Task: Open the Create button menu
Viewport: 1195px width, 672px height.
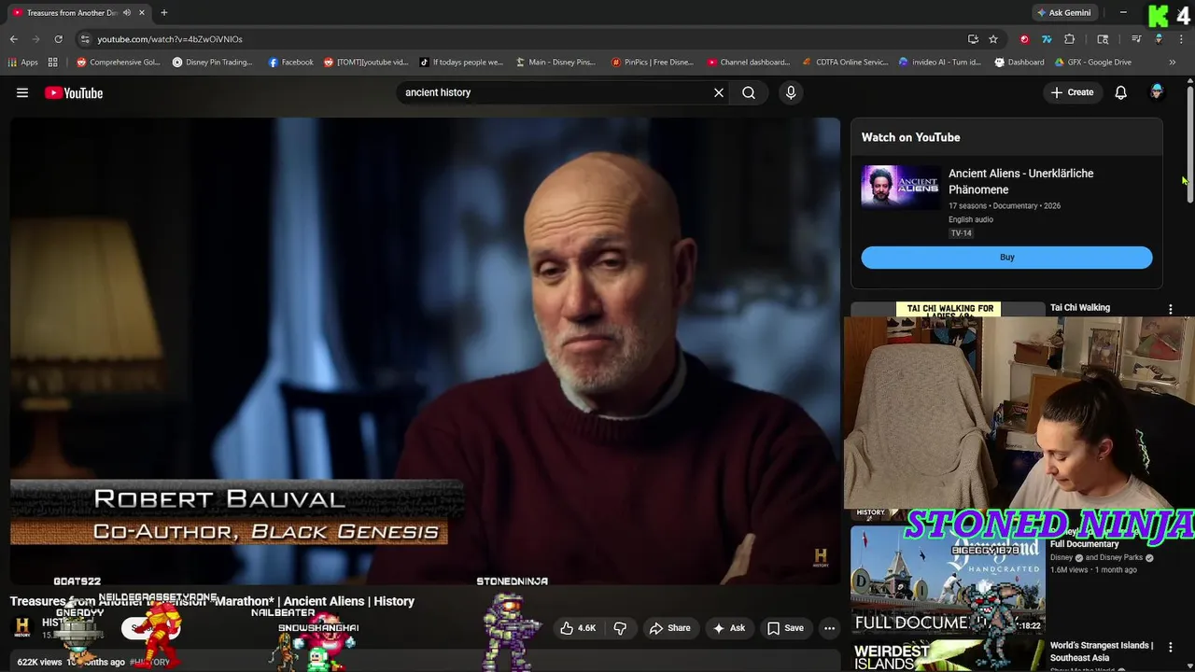Action: 1072,92
